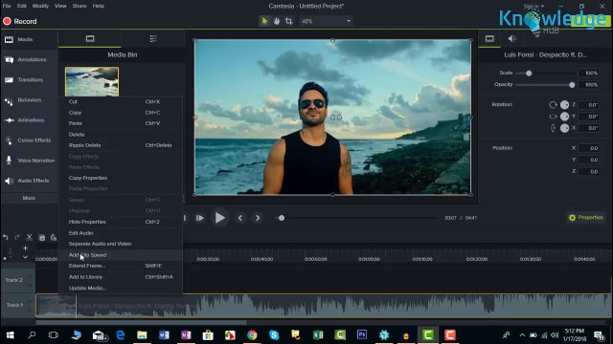Open the Media tab in sidebar
Image resolution: width=613 pixels, height=344 pixels.
point(29,39)
